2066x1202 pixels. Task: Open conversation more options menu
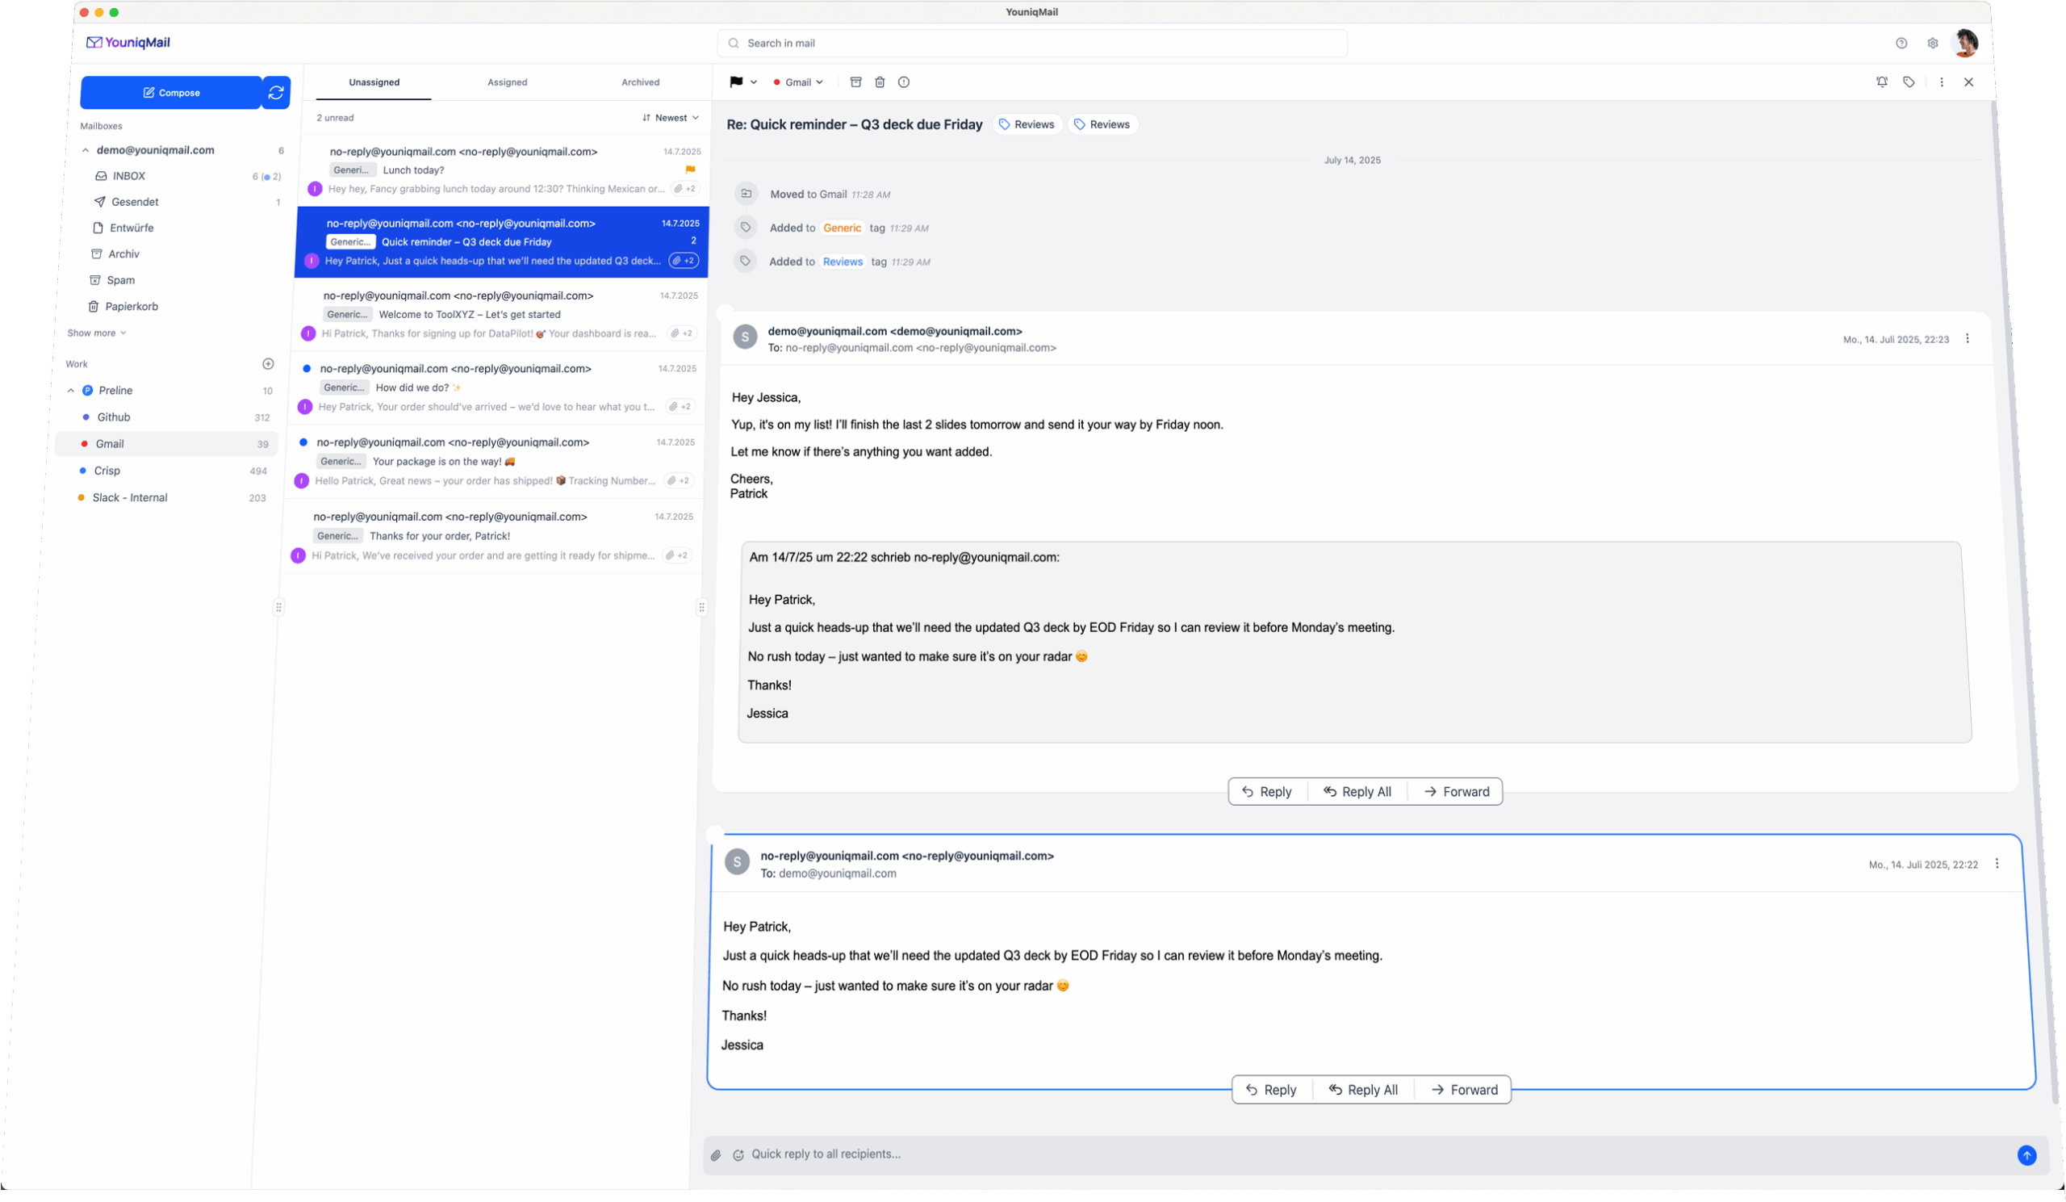click(x=1942, y=82)
